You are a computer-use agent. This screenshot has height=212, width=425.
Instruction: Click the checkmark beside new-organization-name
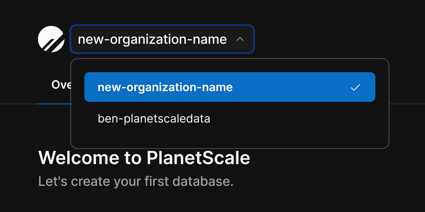(x=355, y=88)
